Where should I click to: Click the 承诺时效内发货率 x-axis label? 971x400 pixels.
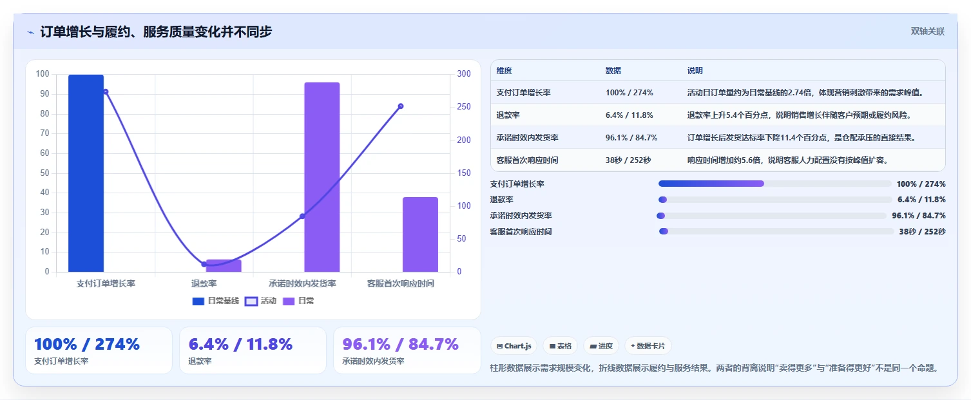pos(302,283)
